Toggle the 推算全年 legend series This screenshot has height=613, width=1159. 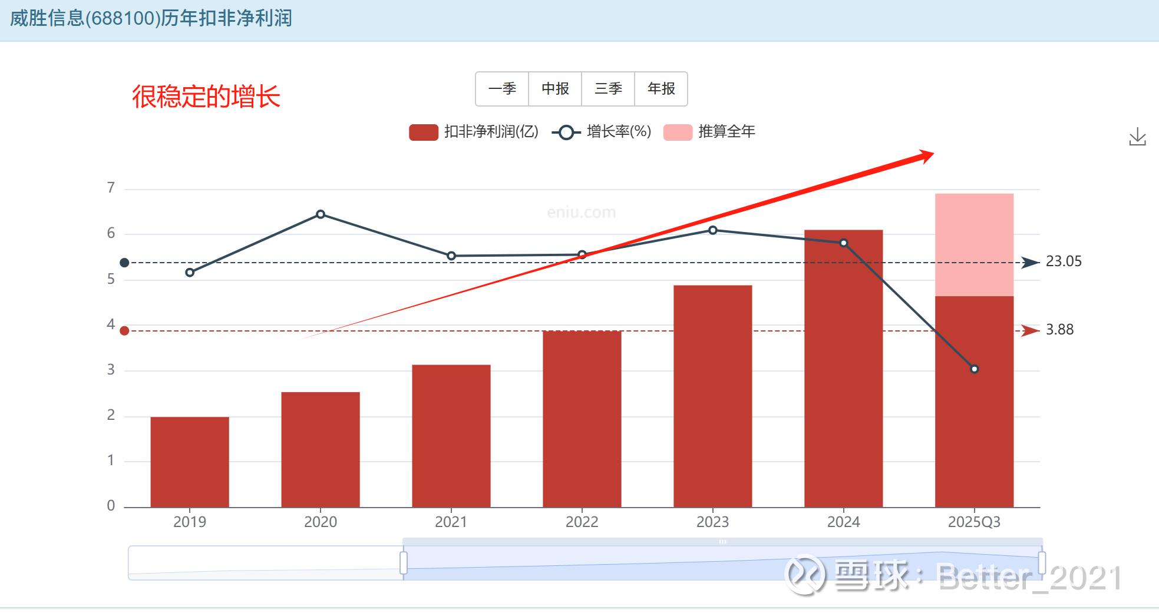point(709,132)
